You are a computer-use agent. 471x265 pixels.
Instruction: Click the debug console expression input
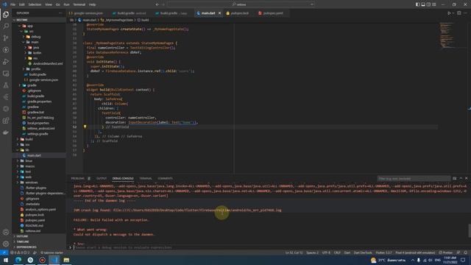click(270, 247)
